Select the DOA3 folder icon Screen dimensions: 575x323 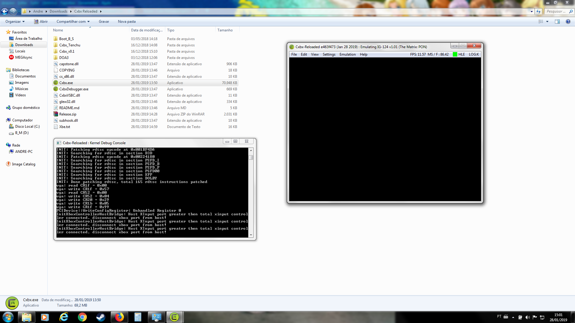[56, 58]
